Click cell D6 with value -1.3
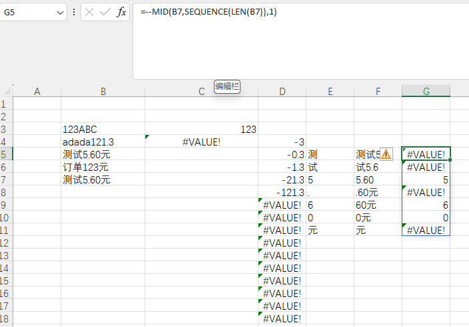 [282, 167]
